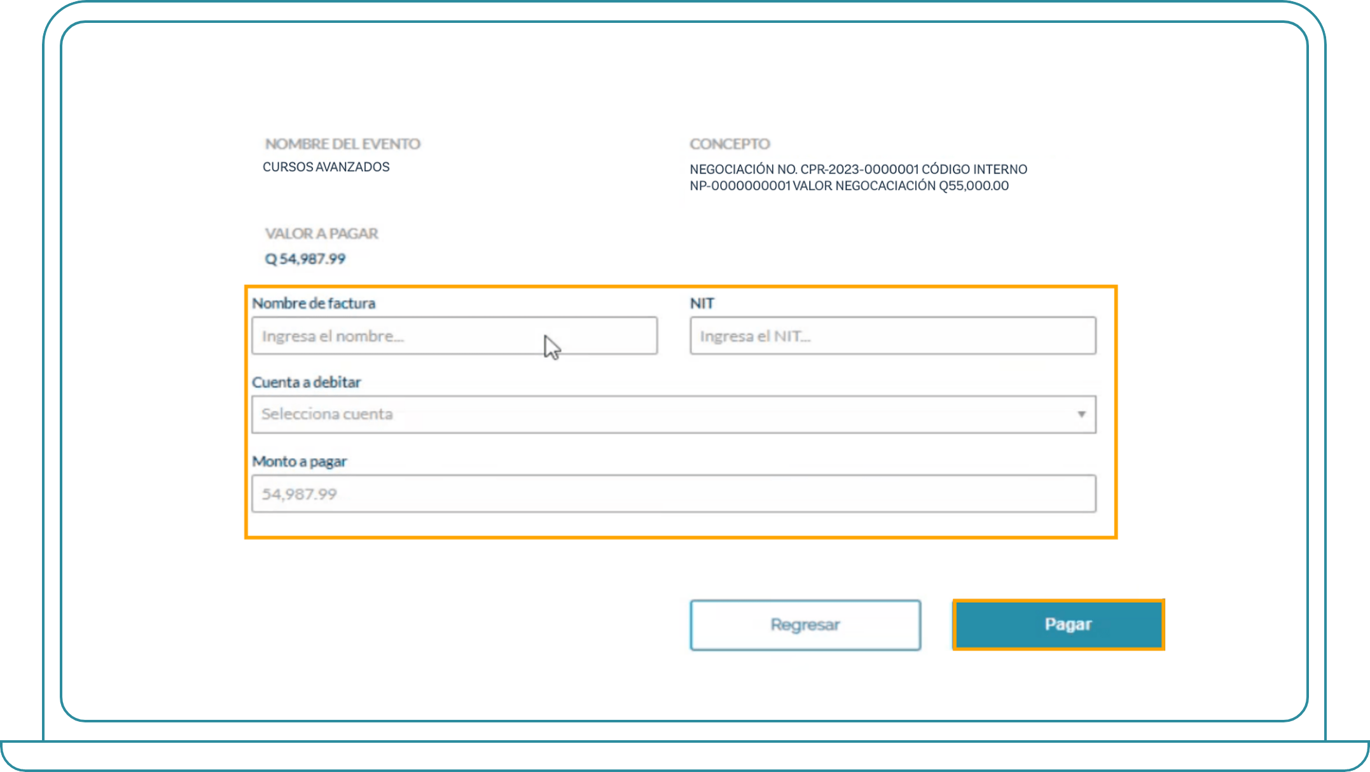Viewport: 1370px width, 772px height.
Task: Click the CPR-2023-0000001 negotiation number
Action: [859, 169]
